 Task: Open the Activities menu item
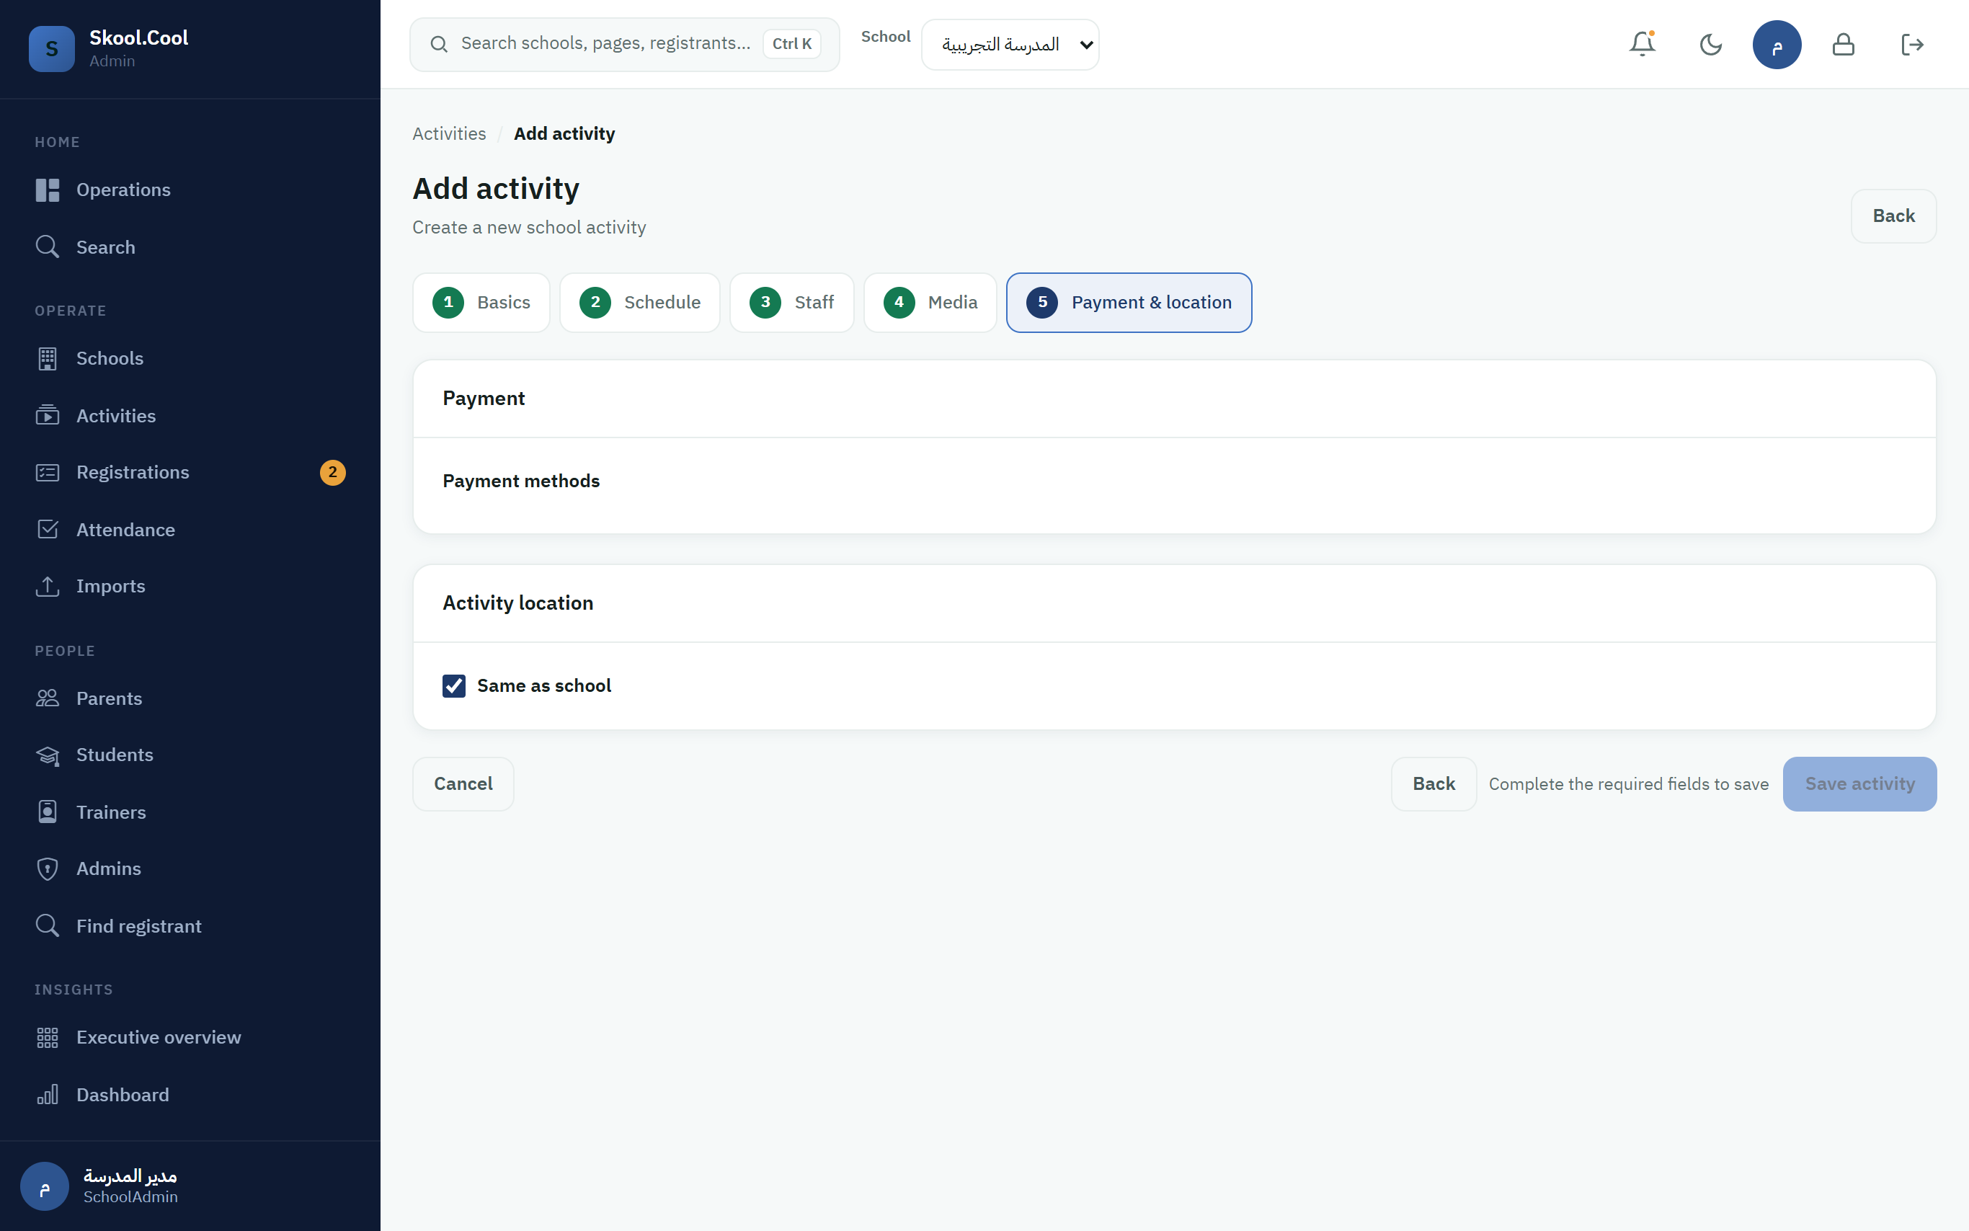coord(190,415)
